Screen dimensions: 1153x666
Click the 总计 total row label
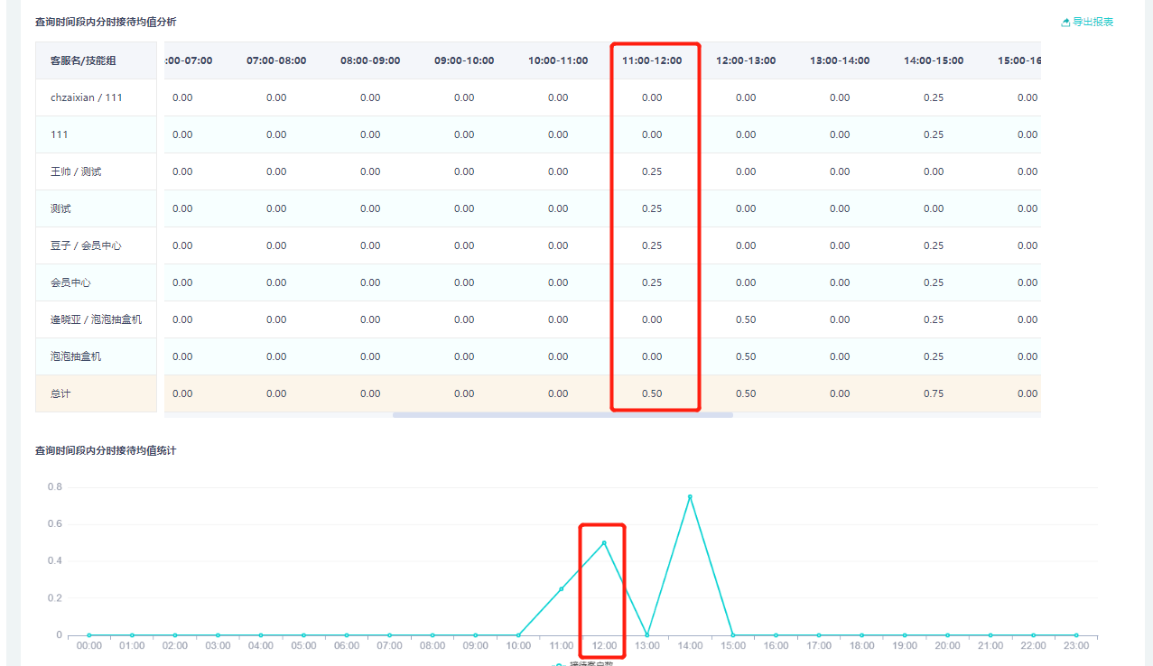(x=60, y=393)
